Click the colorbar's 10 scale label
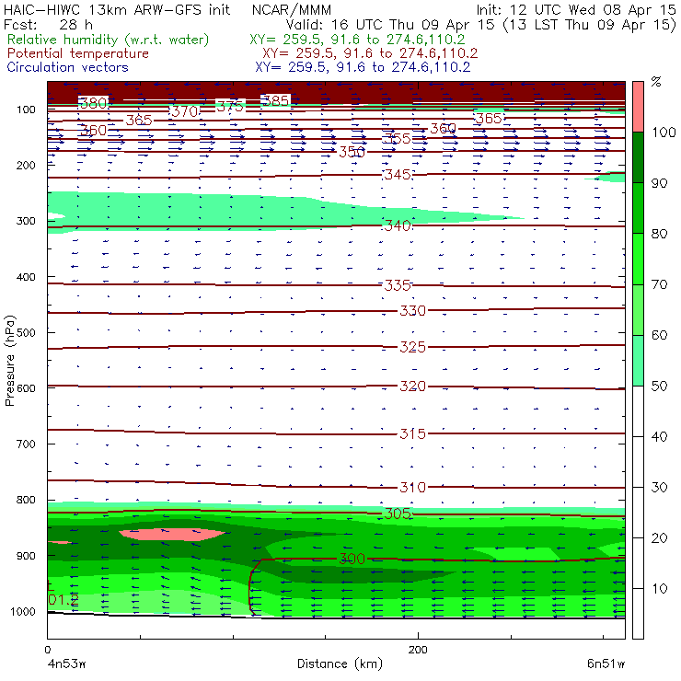This screenshot has height=681, width=681. (659, 588)
